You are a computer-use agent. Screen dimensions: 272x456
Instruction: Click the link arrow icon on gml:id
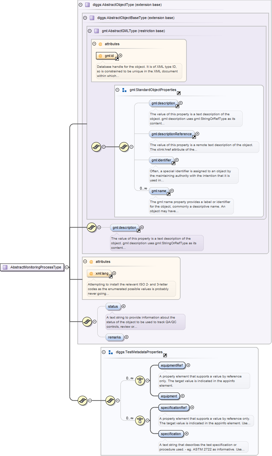(117, 59)
